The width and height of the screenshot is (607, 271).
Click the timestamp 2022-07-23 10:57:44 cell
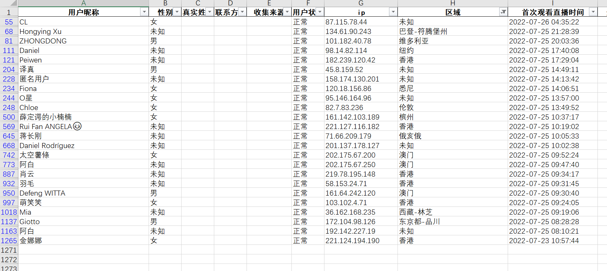(553, 241)
